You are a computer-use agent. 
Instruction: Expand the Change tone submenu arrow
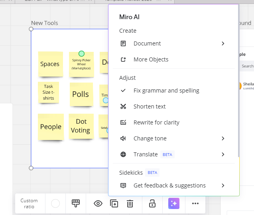[223, 138]
